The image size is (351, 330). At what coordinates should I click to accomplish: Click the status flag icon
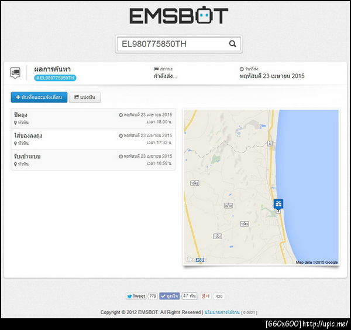coord(156,69)
